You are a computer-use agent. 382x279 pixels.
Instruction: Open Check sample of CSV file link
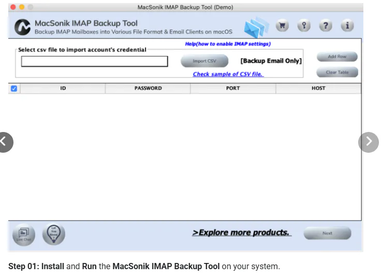coord(228,74)
